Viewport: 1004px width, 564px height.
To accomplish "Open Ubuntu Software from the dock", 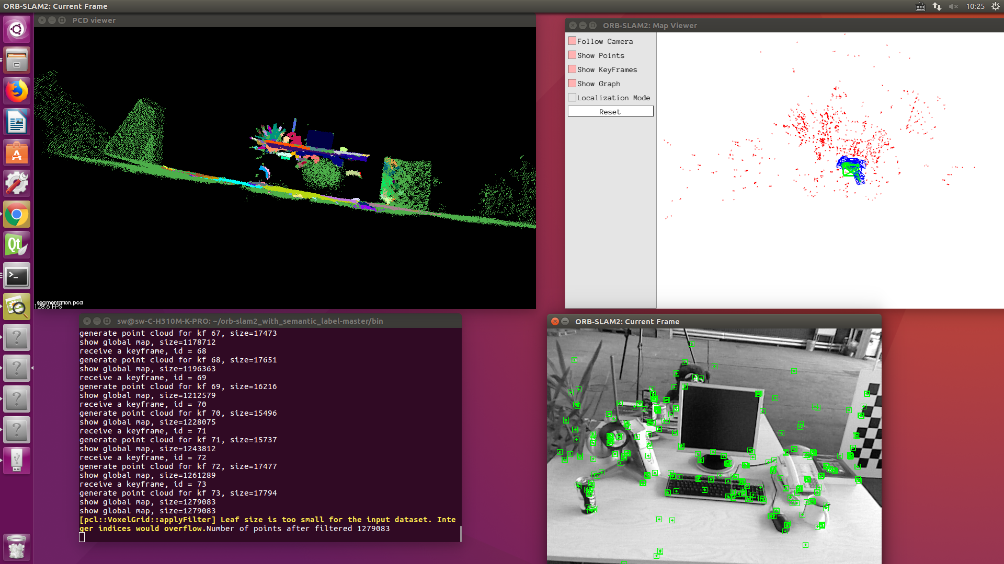I will [17, 153].
